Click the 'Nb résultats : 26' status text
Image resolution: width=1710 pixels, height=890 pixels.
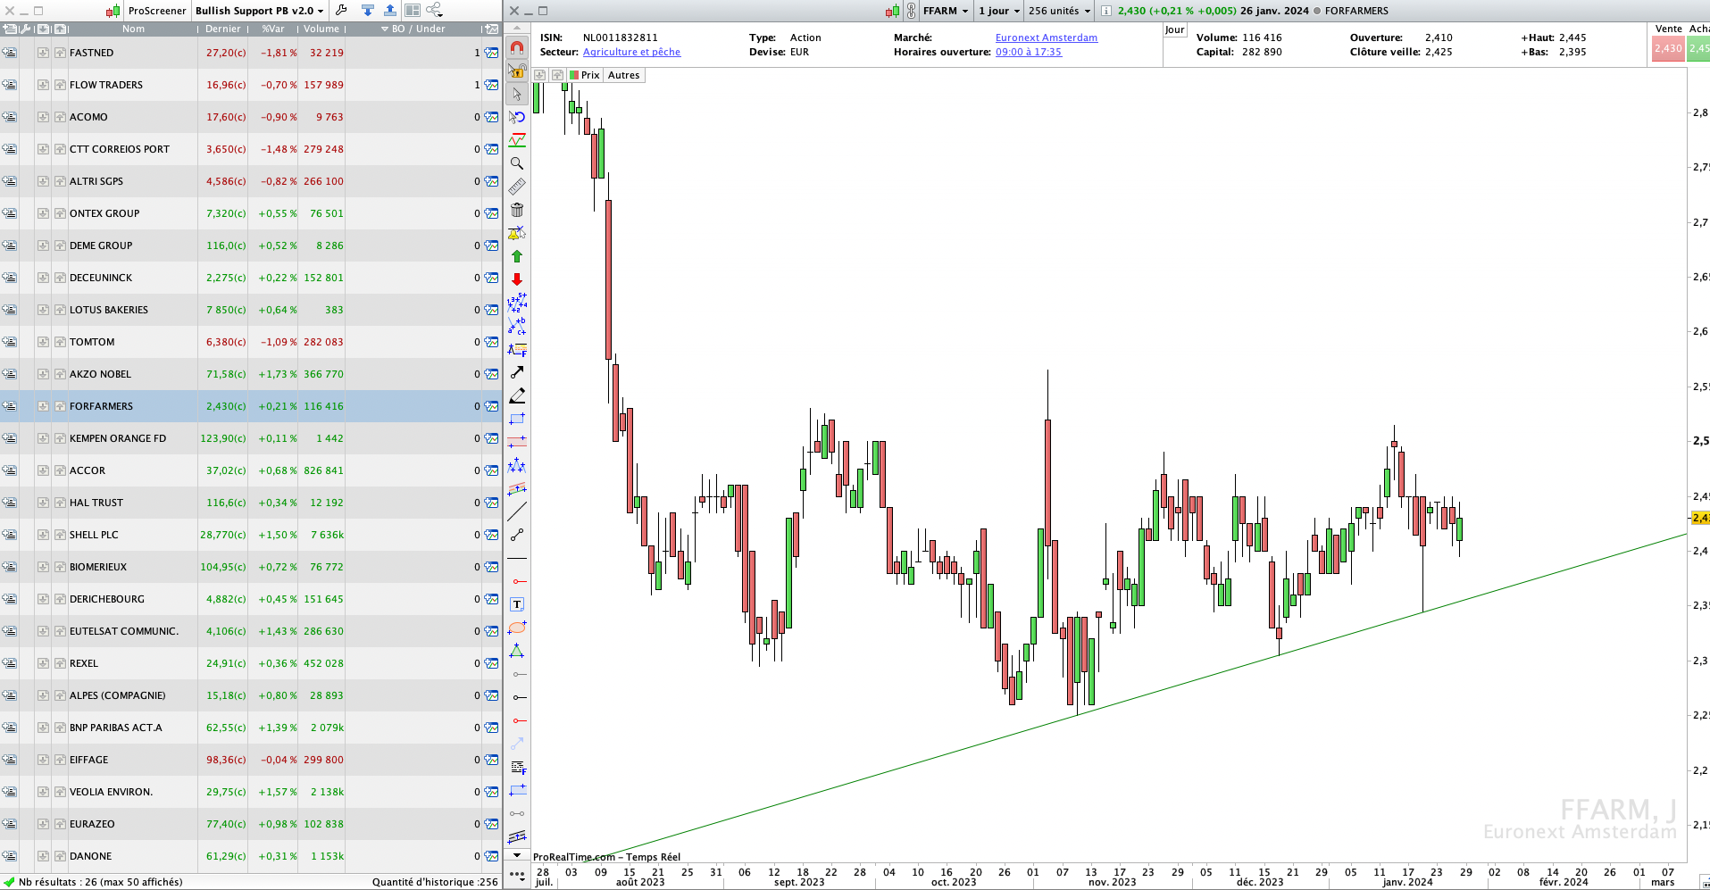(100, 882)
